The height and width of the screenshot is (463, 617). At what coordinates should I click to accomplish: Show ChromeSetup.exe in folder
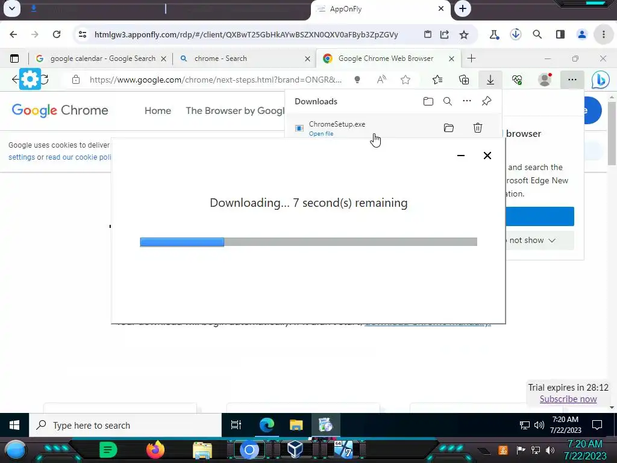click(448, 128)
